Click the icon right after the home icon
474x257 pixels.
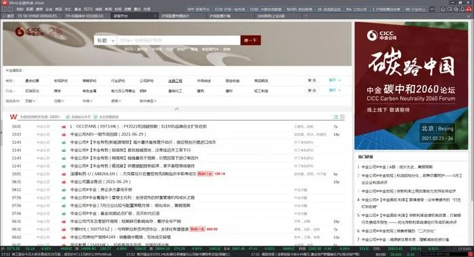(x=450, y=9)
